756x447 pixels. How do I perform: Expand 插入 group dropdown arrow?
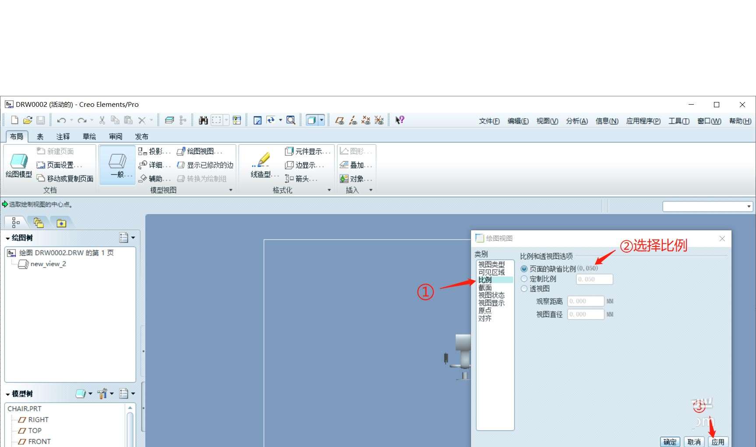click(x=371, y=190)
